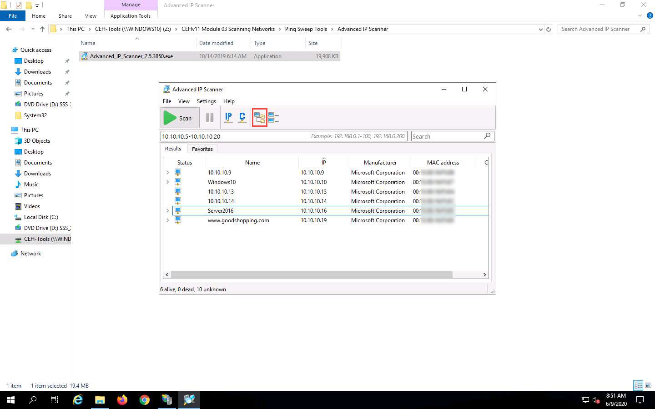Click computer status icon for 10.10.10.13
Viewport: 655px width, 409px height.
pos(178,192)
